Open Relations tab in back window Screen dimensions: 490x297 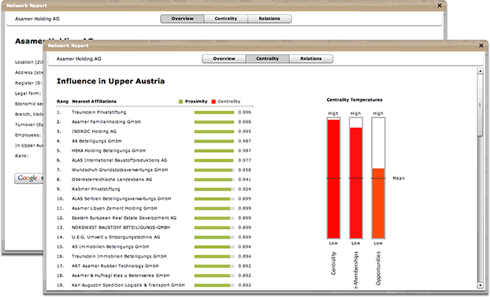tap(269, 19)
